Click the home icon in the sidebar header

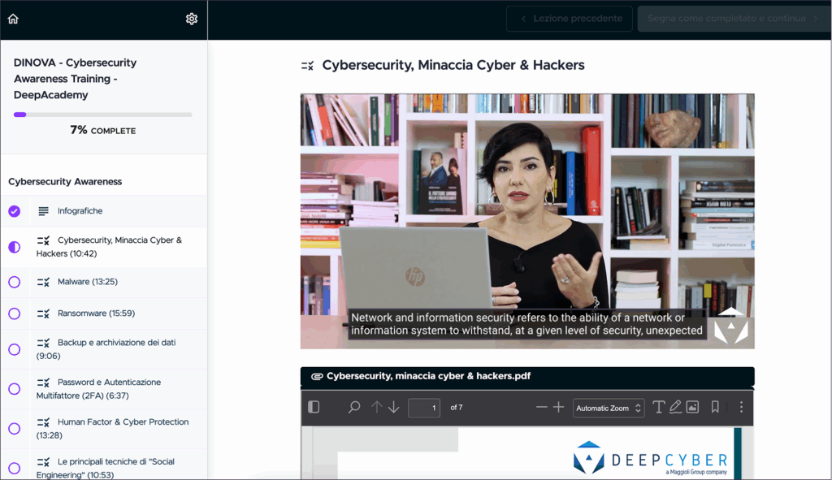pos(13,19)
